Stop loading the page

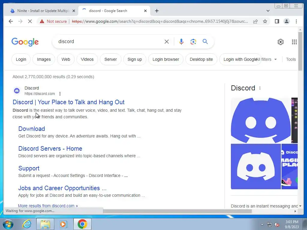point(30,21)
